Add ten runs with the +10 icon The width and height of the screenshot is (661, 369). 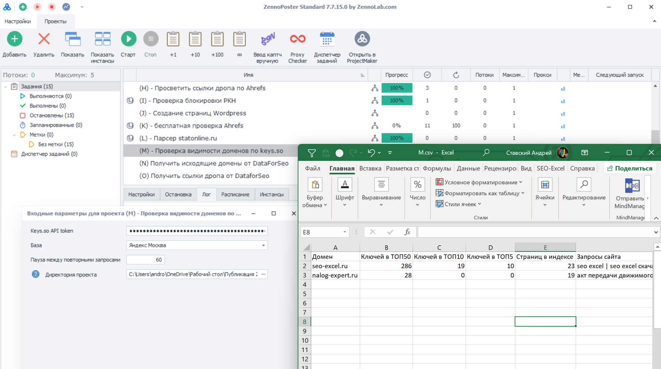click(195, 39)
